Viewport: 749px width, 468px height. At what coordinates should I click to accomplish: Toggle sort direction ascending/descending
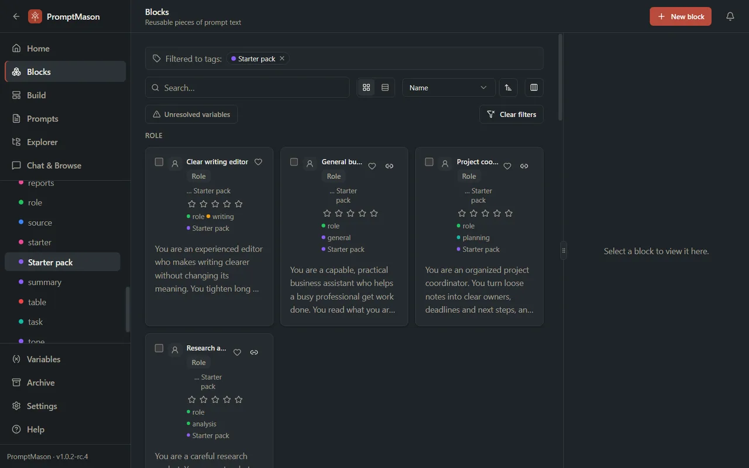pos(508,88)
